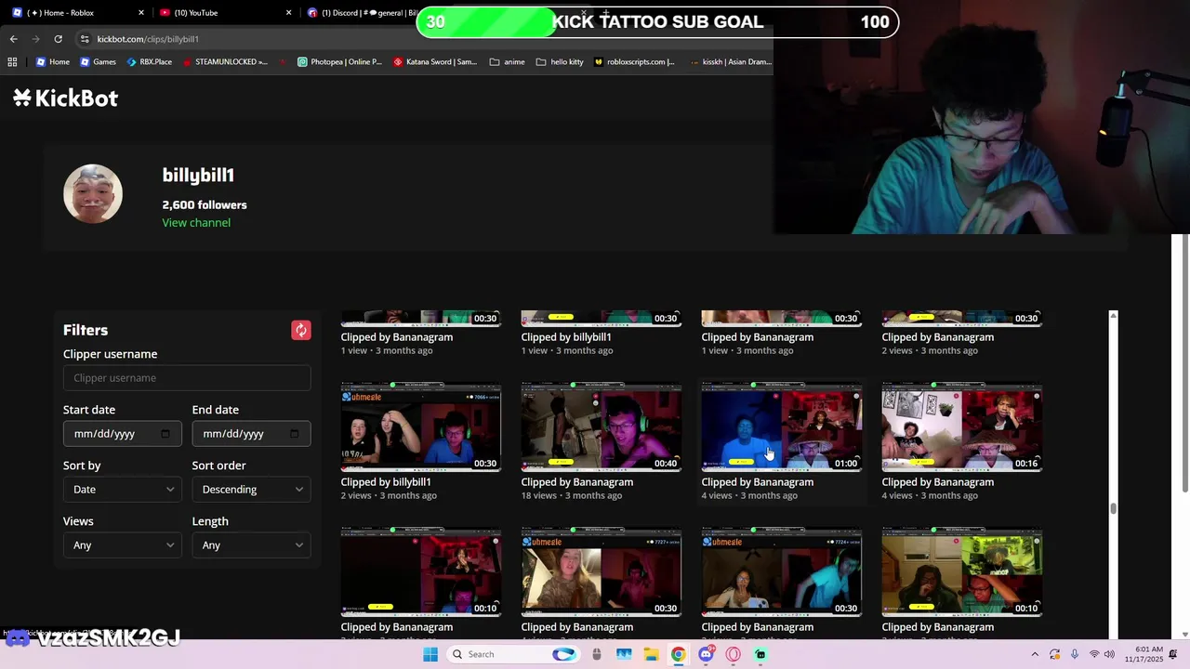Open the Home bookmark

coord(52,62)
